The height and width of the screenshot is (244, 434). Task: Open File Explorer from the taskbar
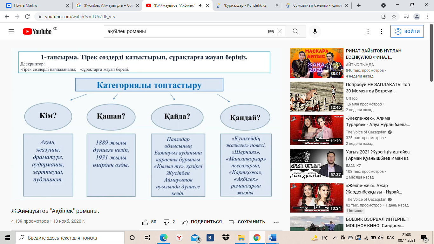tap(241, 238)
